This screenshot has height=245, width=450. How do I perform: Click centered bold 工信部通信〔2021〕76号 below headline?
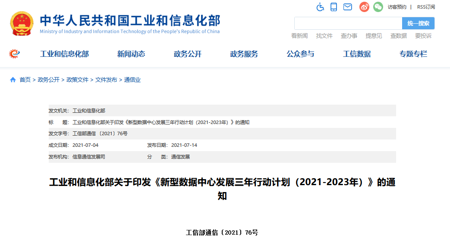222,233
